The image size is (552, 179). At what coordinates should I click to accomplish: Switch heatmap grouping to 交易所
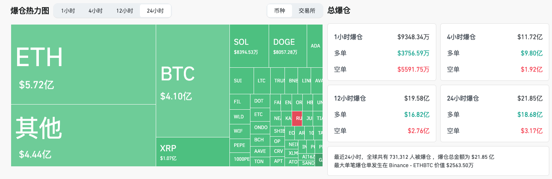[x=307, y=11]
